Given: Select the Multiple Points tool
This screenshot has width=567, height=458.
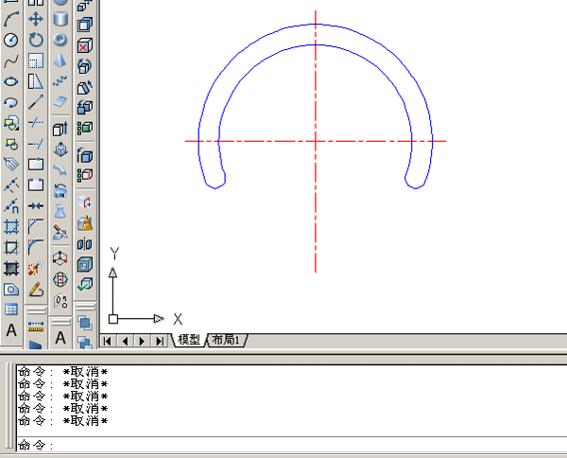Looking at the screenshot, I should (x=11, y=185).
